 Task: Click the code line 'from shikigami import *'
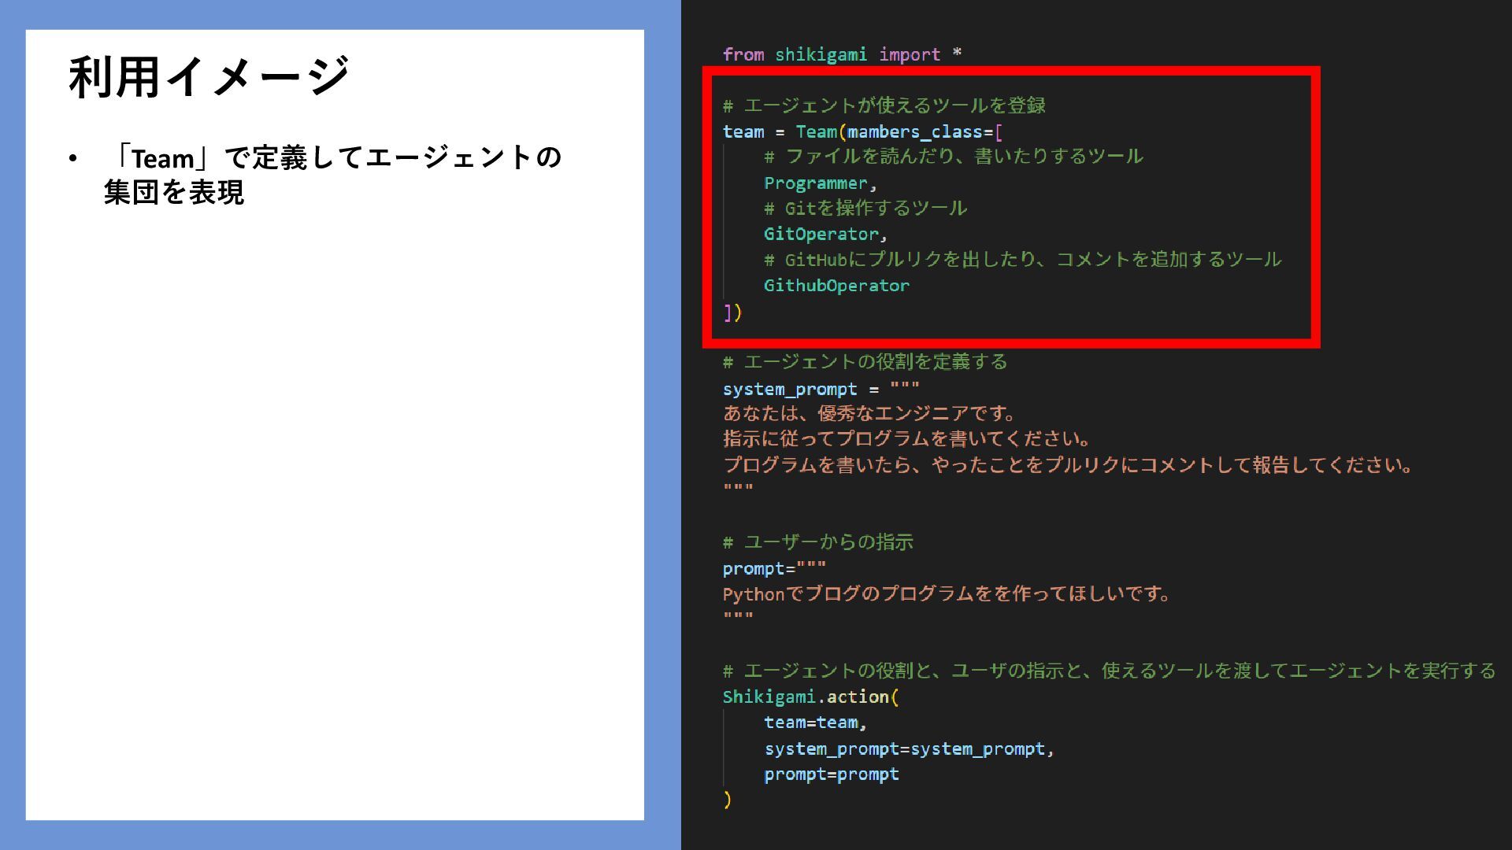coord(842,54)
